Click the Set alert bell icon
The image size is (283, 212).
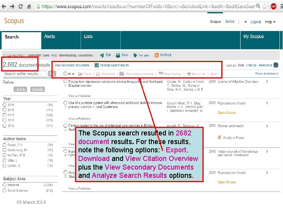point(135,55)
